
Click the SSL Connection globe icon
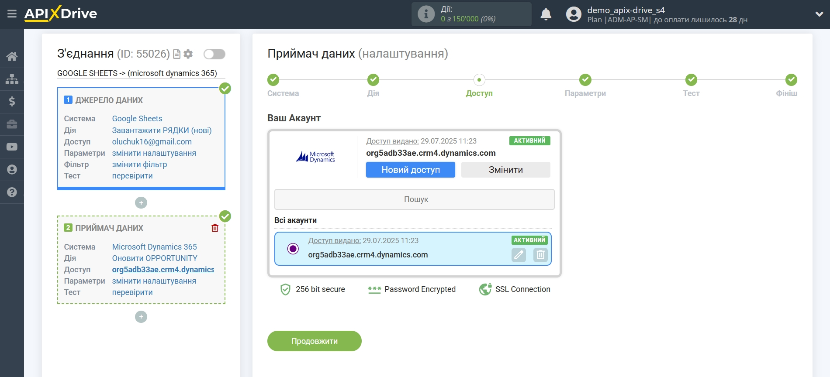tap(485, 289)
